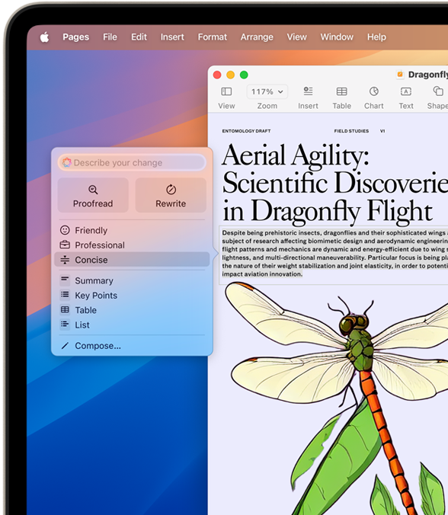Click 'in Dragonfly Flight' title line
448x515 pixels.
tap(327, 211)
